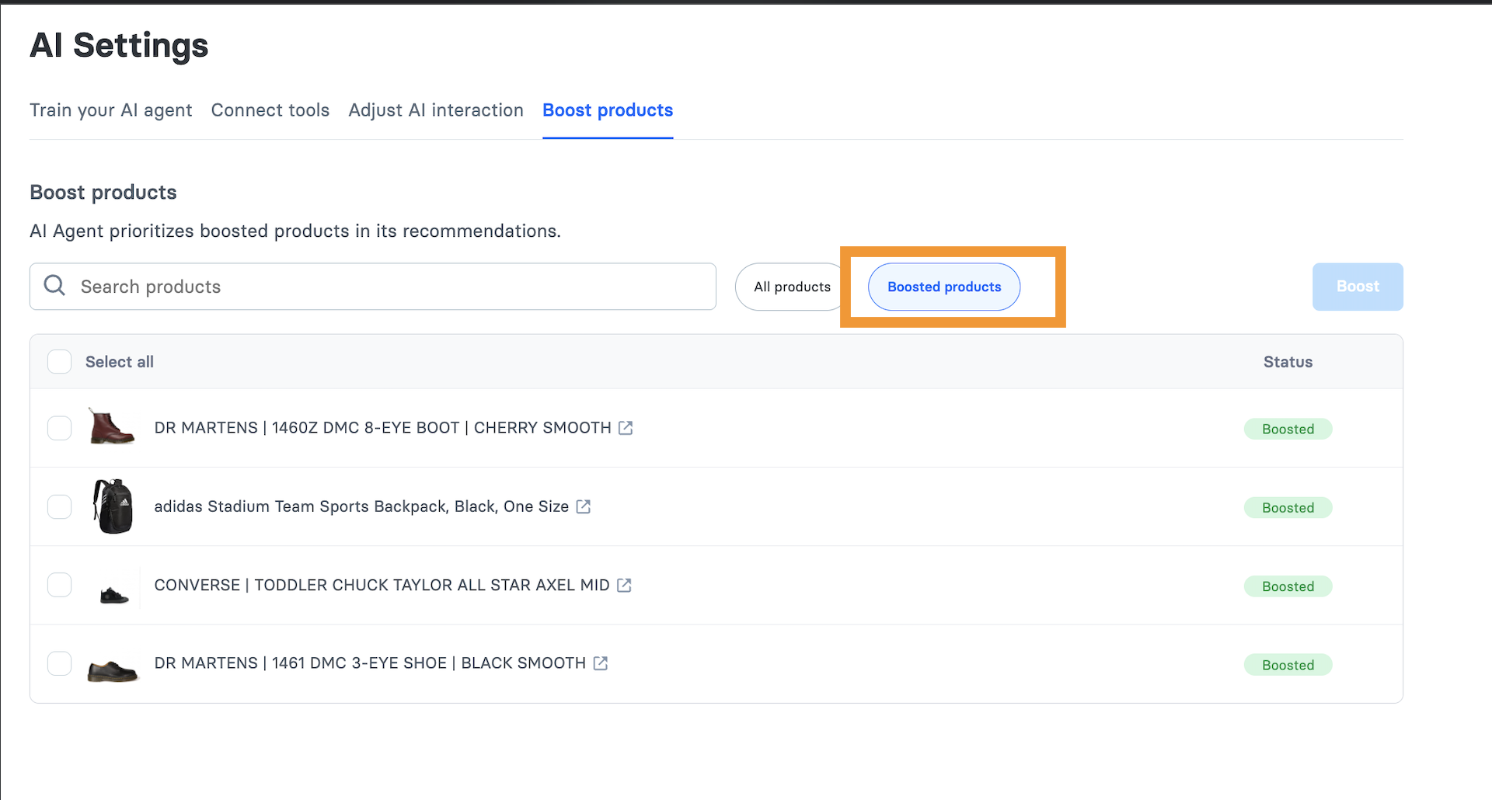Open external link for Dr Martens 1461 shoe

[x=601, y=663]
